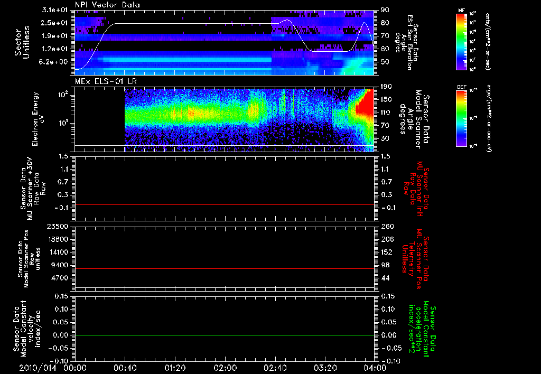Click the 01:20 time tick label
Viewport: 541px width, 374px height.
click(x=175, y=368)
